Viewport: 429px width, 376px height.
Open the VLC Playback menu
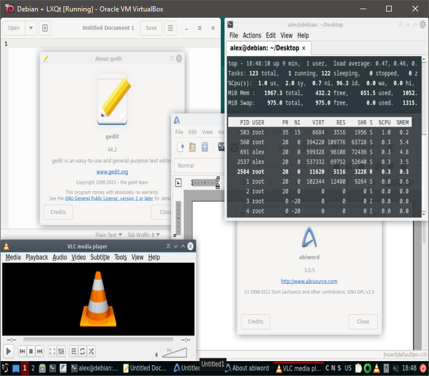click(x=37, y=257)
